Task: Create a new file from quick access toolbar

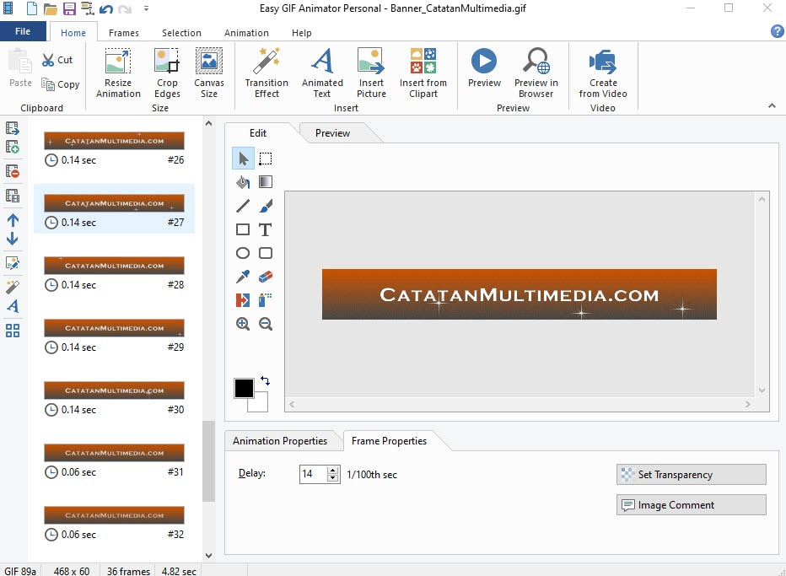Action: click(x=31, y=8)
